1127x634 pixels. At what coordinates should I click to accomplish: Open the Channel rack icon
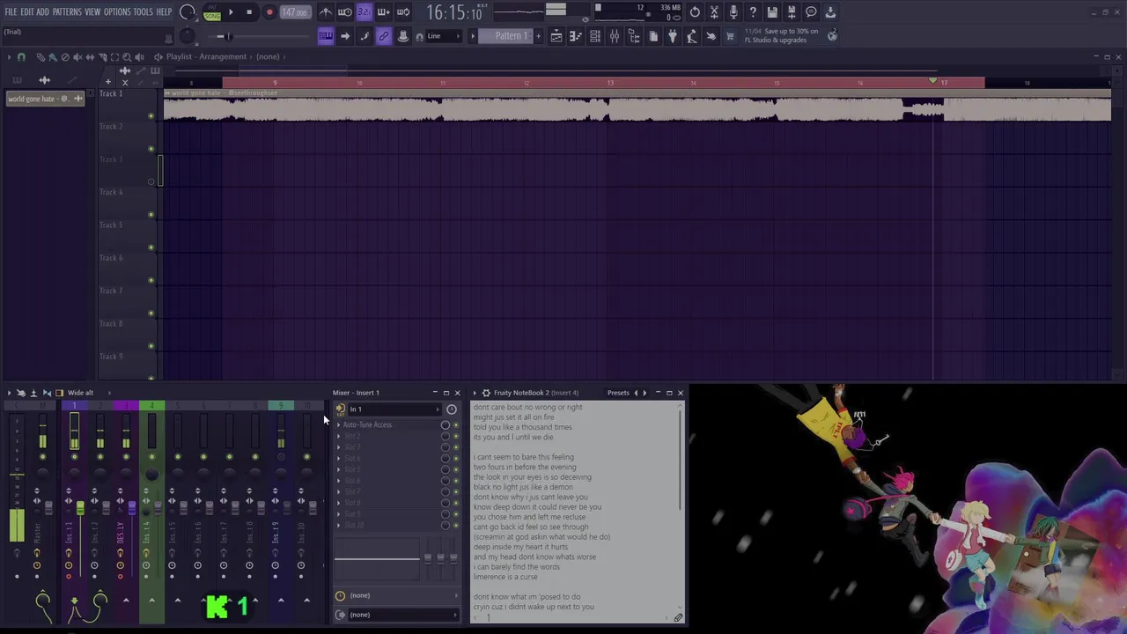coord(595,36)
